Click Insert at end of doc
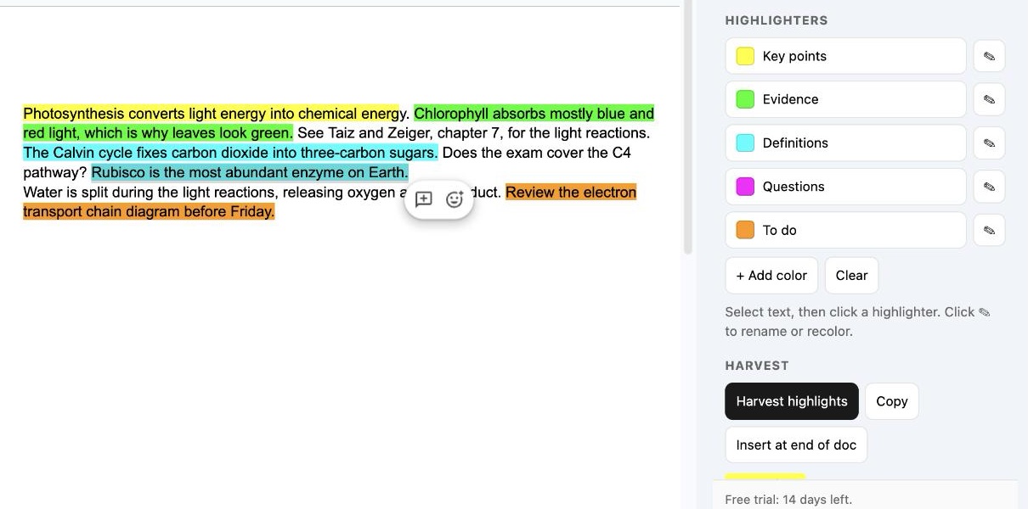 tap(796, 445)
